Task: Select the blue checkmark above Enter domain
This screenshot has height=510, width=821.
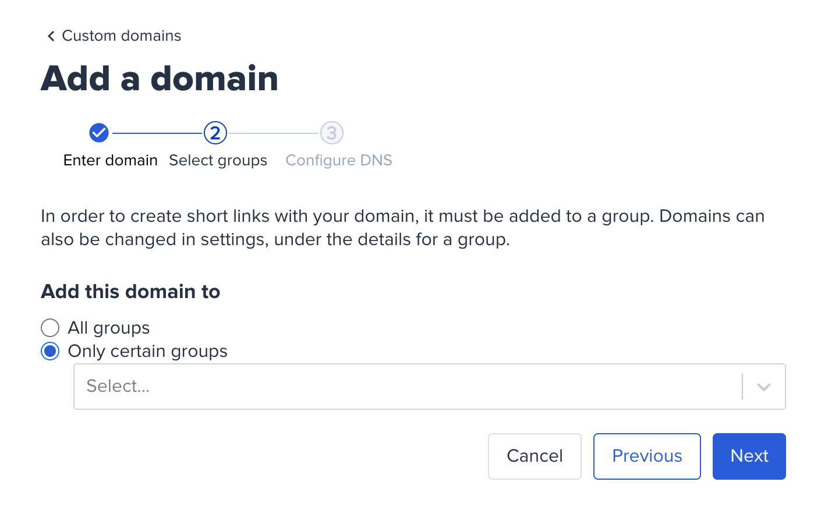Action: [99, 132]
